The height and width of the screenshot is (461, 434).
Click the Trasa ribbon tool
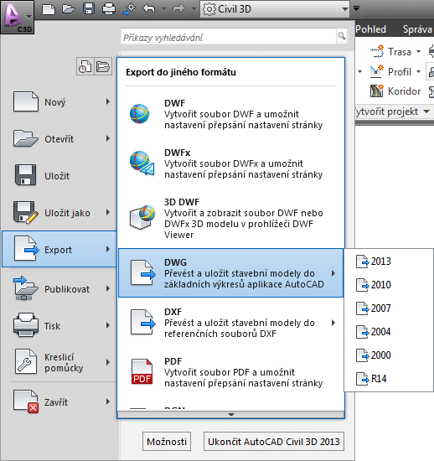[x=390, y=52]
